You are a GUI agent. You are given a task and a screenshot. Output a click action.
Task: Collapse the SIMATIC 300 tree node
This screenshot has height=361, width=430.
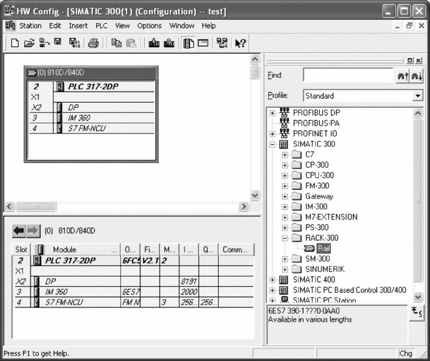[272, 144]
